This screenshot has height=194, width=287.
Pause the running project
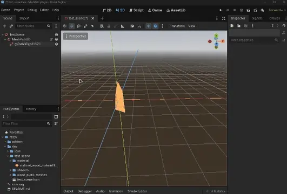tap(228, 10)
